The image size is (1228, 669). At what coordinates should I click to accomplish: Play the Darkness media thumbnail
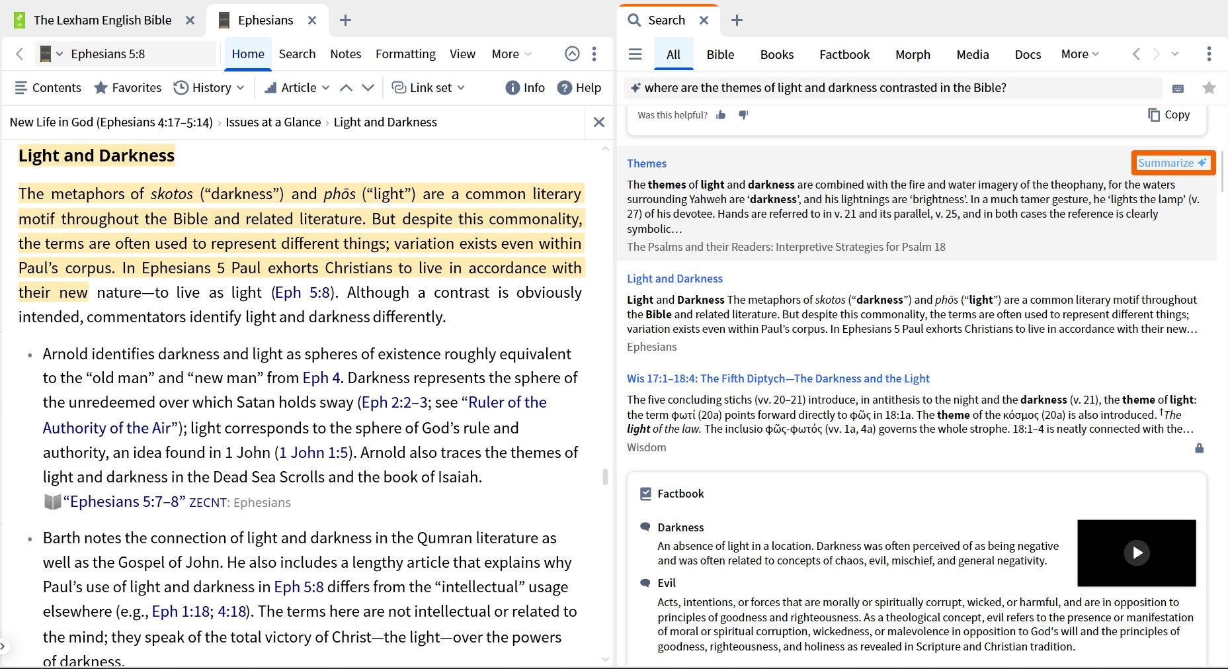1137,553
